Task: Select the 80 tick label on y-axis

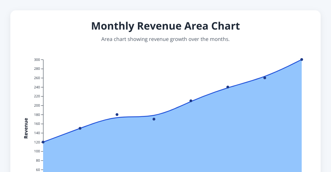Action: [x=38, y=161]
